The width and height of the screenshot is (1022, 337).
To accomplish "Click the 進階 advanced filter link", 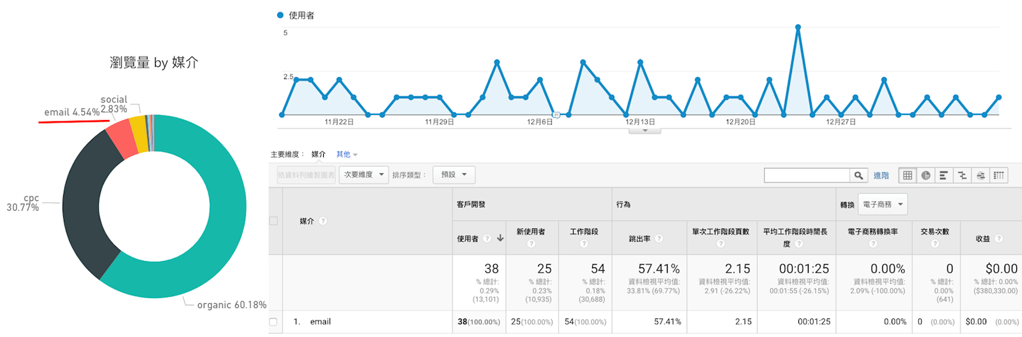I will coord(881,176).
